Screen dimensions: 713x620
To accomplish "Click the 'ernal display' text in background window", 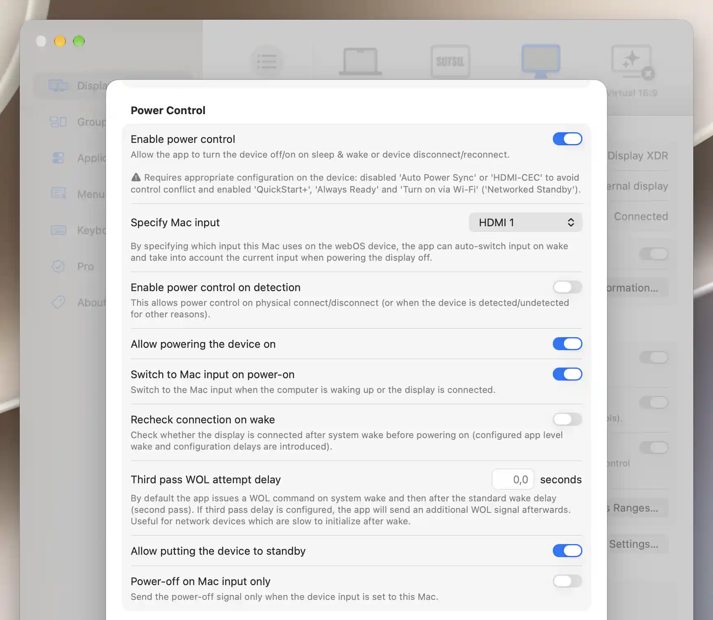I will coord(637,186).
